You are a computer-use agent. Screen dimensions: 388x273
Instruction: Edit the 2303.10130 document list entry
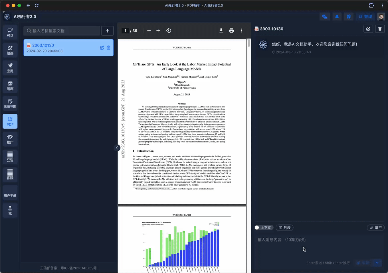point(102,48)
